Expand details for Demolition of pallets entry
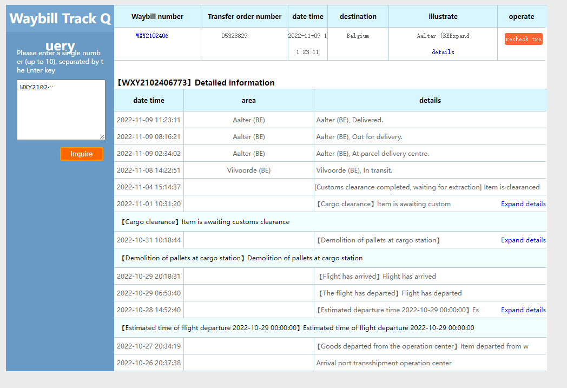The width and height of the screenshot is (567, 388). pos(523,240)
